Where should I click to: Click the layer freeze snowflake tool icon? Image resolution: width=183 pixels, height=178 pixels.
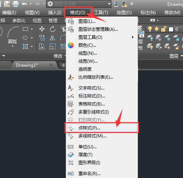click(167, 38)
